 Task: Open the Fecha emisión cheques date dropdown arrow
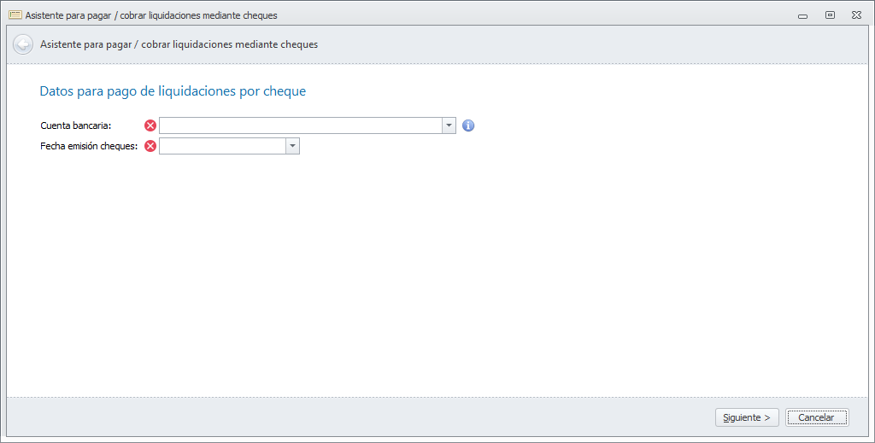click(292, 146)
